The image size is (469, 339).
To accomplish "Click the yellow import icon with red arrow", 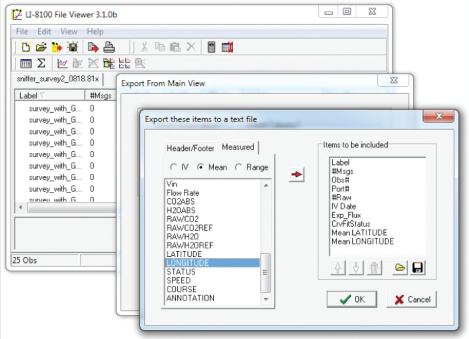I will [57, 47].
